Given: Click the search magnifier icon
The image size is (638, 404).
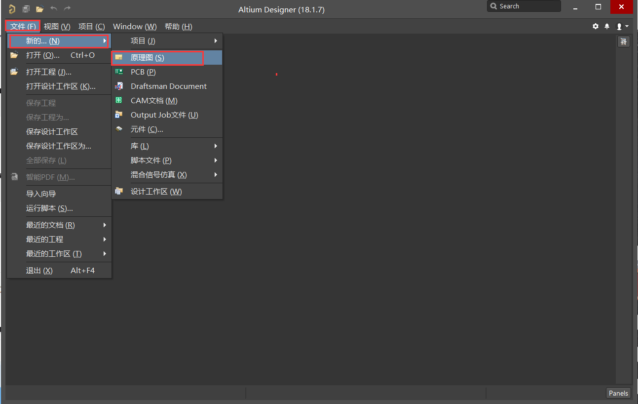Looking at the screenshot, I should click(x=493, y=6).
